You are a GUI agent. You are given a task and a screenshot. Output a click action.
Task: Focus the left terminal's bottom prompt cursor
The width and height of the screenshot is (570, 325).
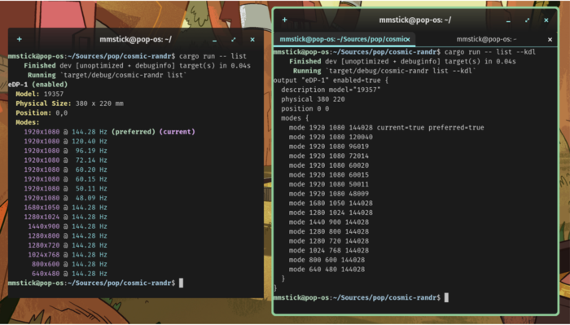coord(181,283)
